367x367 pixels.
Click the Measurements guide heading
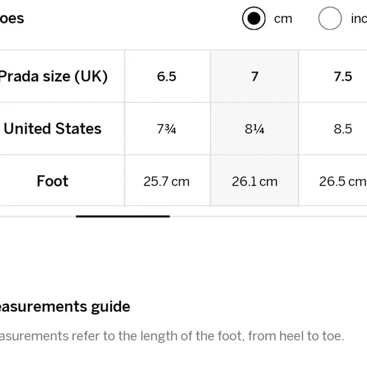[x=64, y=306]
